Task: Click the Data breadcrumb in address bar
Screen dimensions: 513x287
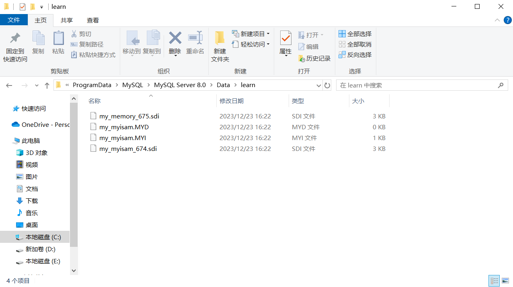Action: [x=223, y=85]
